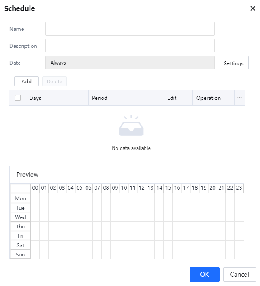Image resolution: width=260 pixels, height=286 pixels.
Task: Open date Settings
Action: point(233,63)
